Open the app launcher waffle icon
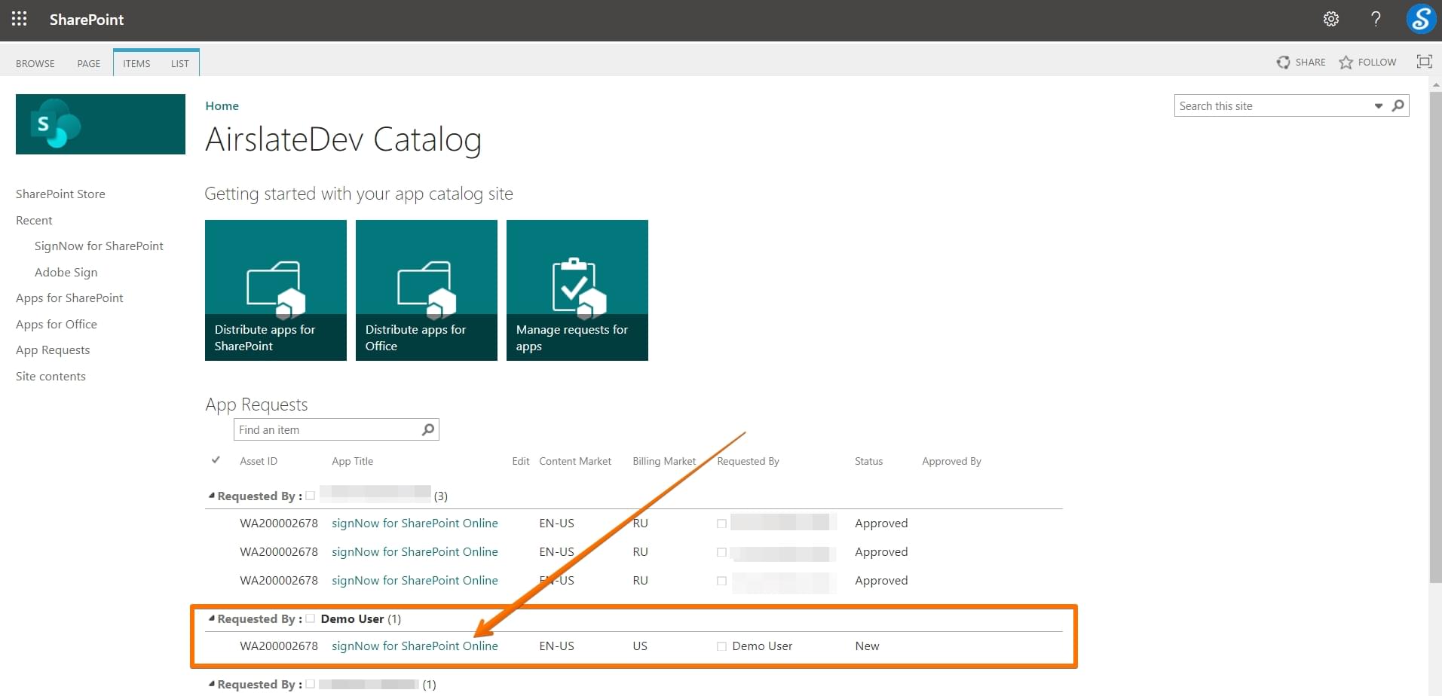 coord(20,20)
